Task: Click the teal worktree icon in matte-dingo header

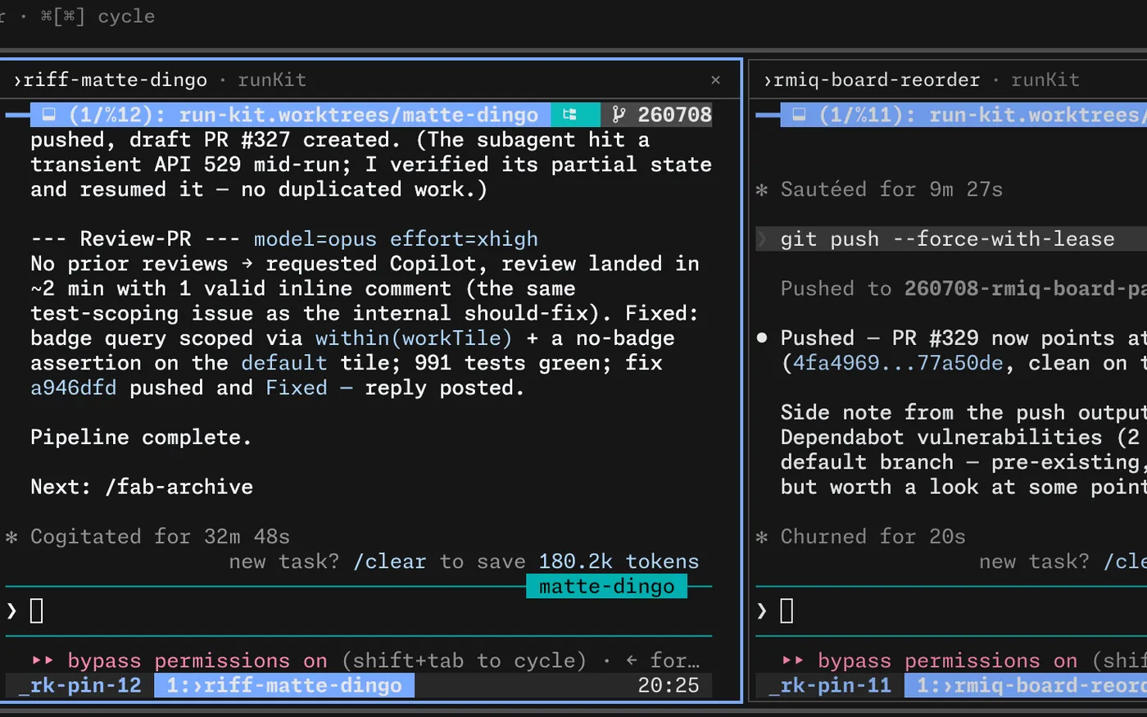Action: [569, 115]
